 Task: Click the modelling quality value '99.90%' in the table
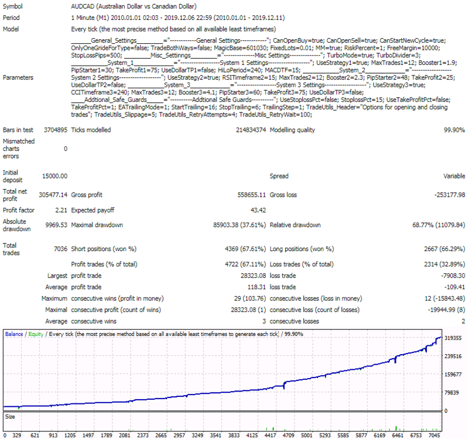(454, 130)
